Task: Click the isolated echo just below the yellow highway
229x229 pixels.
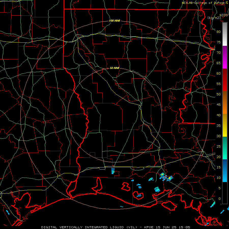Action: (113, 171)
